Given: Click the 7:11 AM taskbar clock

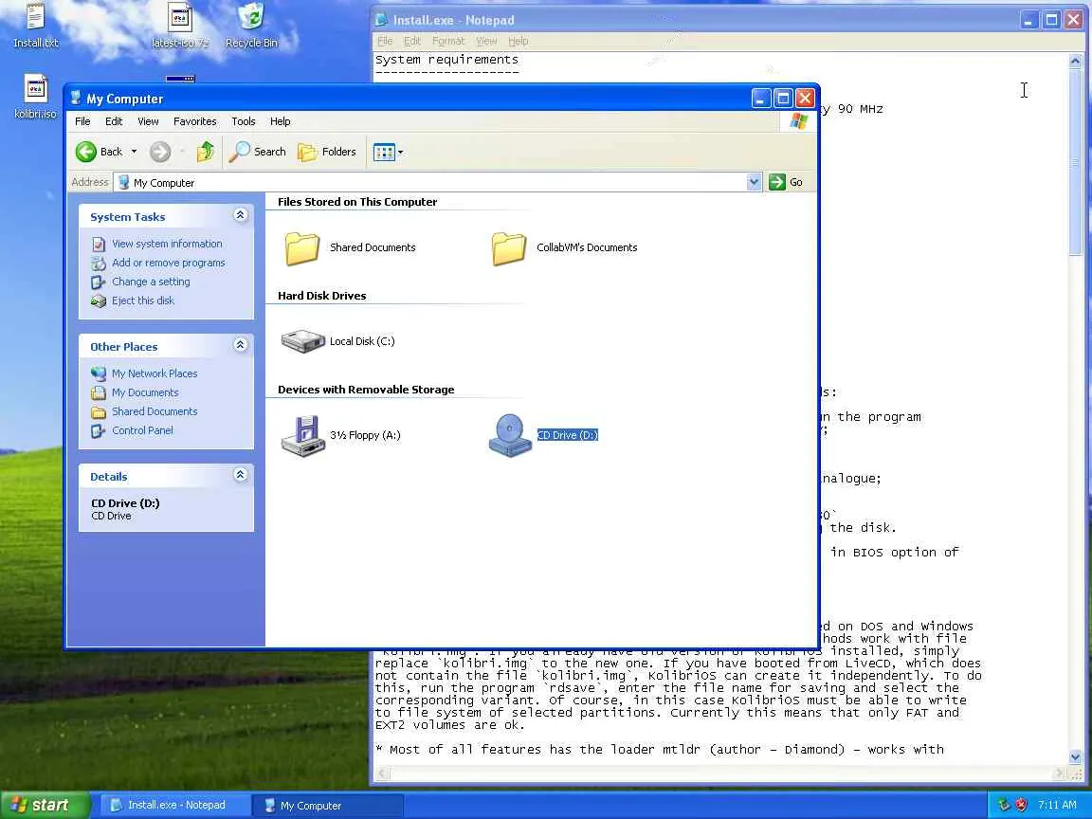Looking at the screenshot, I should pos(1057,805).
